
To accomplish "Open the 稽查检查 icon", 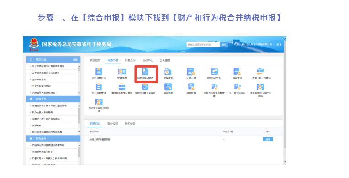I will 191,87.
